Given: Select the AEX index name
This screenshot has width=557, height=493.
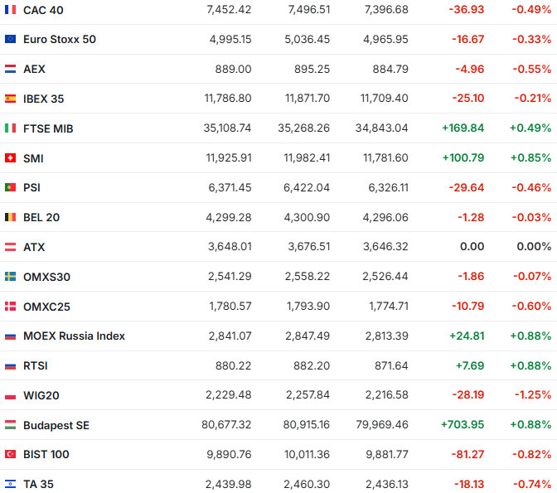Looking at the screenshot, I should coord(34,70).
